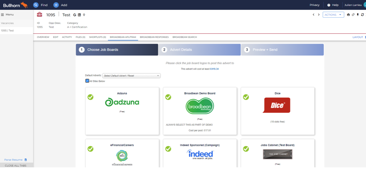Deselect Indeed Sponsored green checkmark
366x169 pixels.
click(168, 149)
